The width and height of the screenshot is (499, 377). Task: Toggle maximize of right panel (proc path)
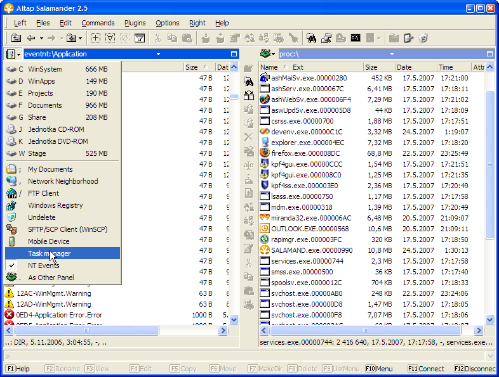coord(489,54)
